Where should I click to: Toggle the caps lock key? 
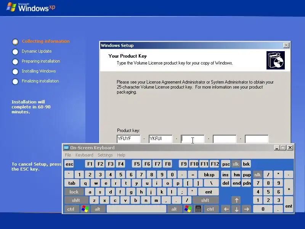point(74,192)
